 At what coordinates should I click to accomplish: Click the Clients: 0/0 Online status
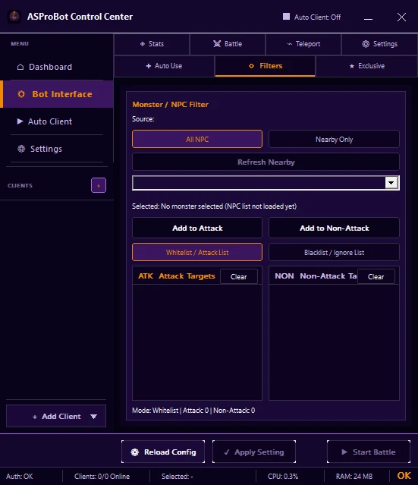tap(102, 477)
